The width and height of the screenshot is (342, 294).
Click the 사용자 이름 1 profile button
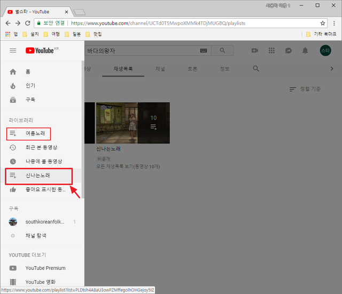tap(278, 5)
